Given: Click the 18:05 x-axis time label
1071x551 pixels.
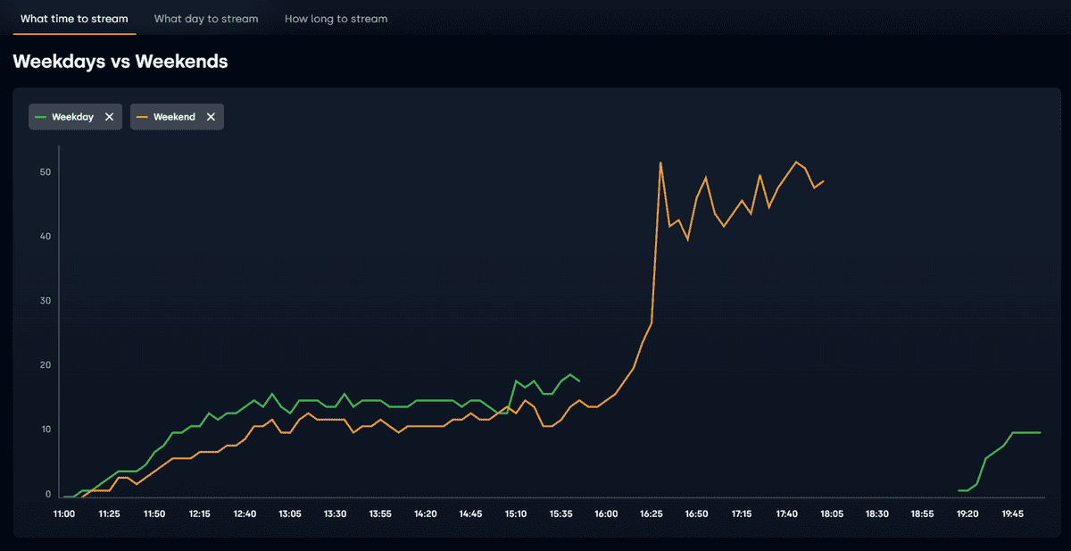Looking at the screenshot, I should point(832,514).
